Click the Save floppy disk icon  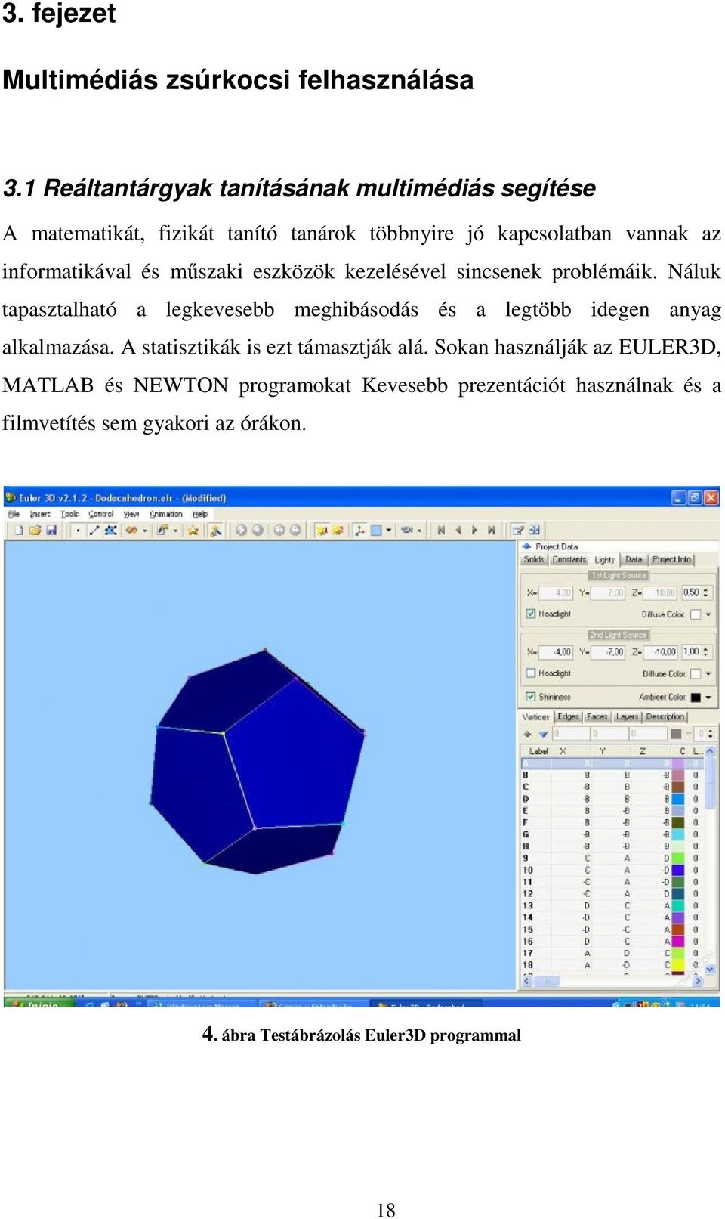click(51, 531)
